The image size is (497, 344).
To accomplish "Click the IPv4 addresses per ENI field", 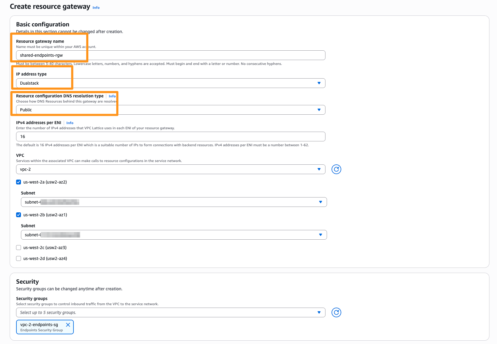I will (x=171, y=137).
